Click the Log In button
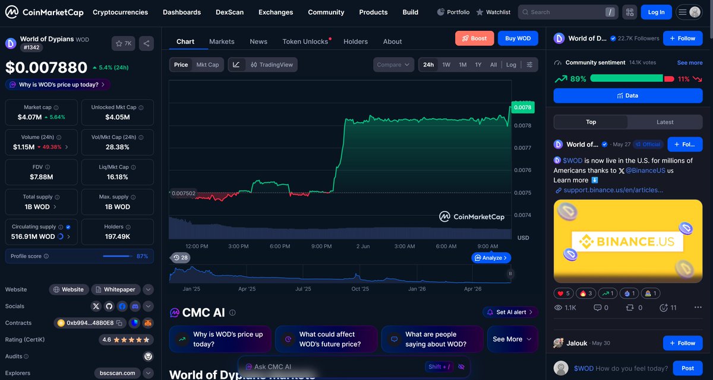 coord(657,12)
